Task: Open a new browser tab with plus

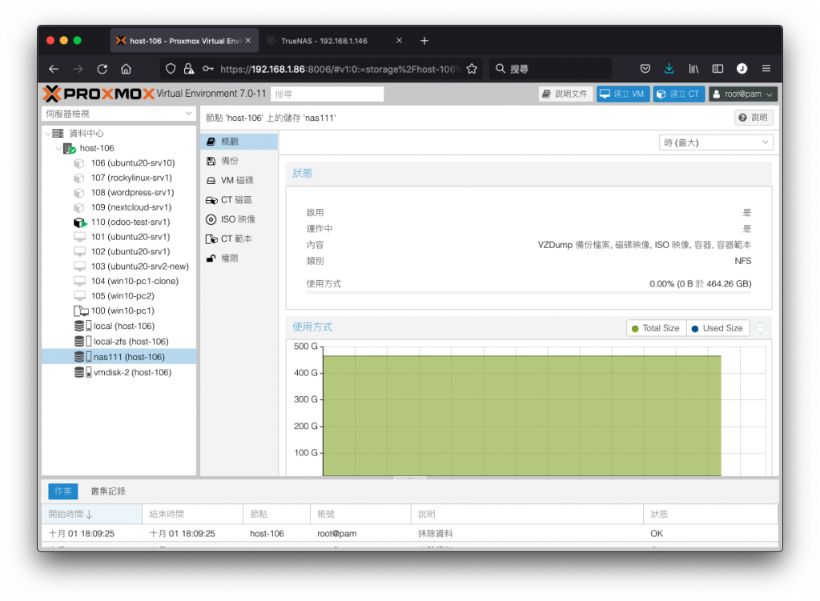Action: coord(424,41)
